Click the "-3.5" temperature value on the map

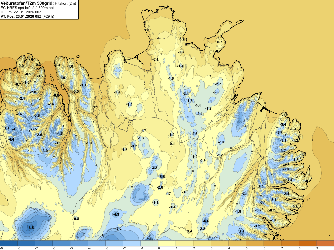tap(34, 129)
